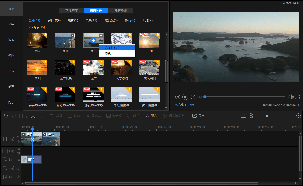
Task: Hide text track 2 using eye icon
Action: point(18,168)
